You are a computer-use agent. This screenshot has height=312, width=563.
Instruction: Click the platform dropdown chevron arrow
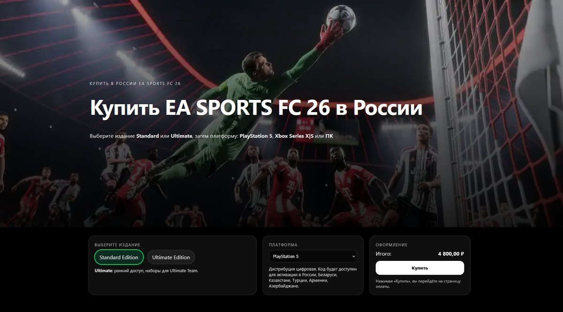pos(353,257)
